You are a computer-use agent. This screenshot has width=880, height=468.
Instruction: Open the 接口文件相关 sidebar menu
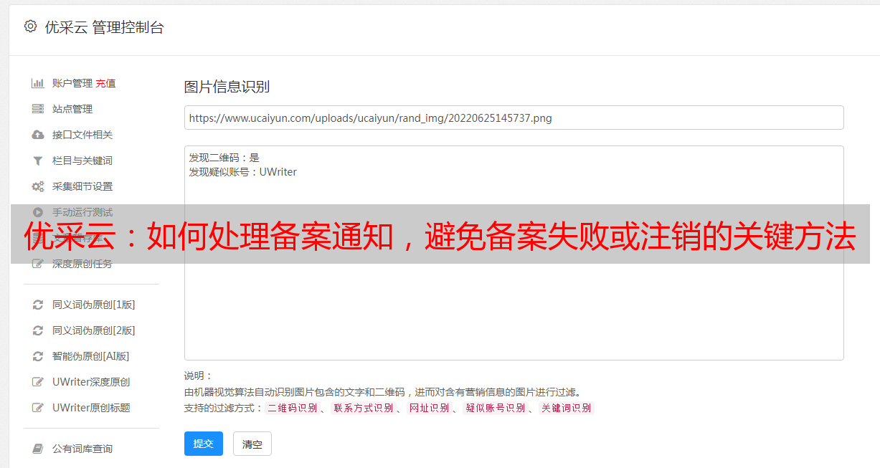pyautogui.click(x=82, y=135)
